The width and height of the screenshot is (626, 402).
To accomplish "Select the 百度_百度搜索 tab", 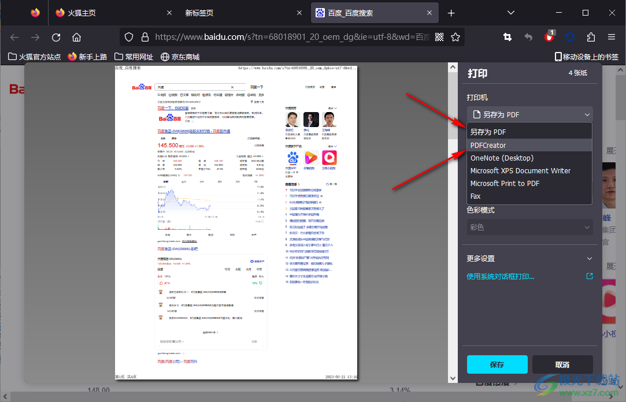I will [375, 13].
